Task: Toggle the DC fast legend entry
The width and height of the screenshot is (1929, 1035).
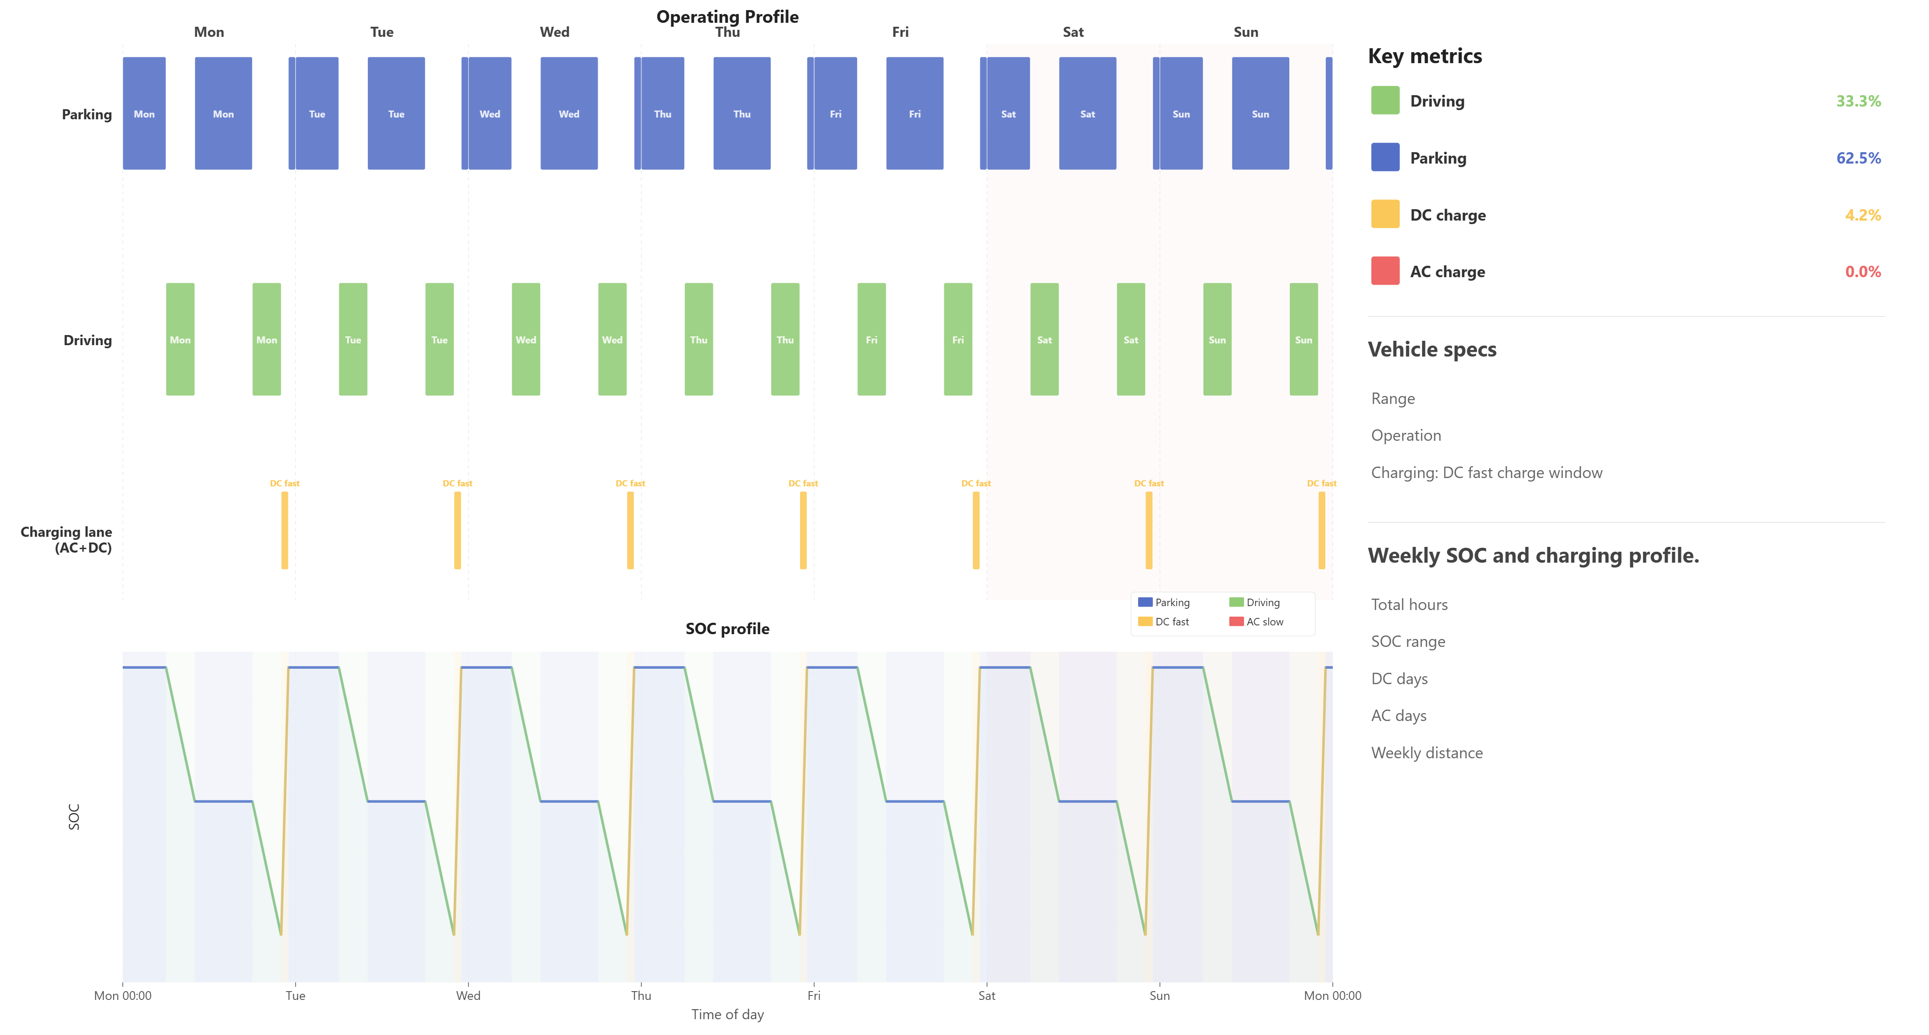Action: tap(1163, 621)
